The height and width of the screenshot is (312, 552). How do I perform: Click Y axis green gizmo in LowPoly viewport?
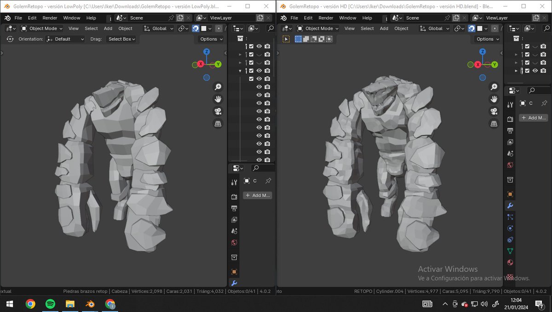tap(218, 64)
